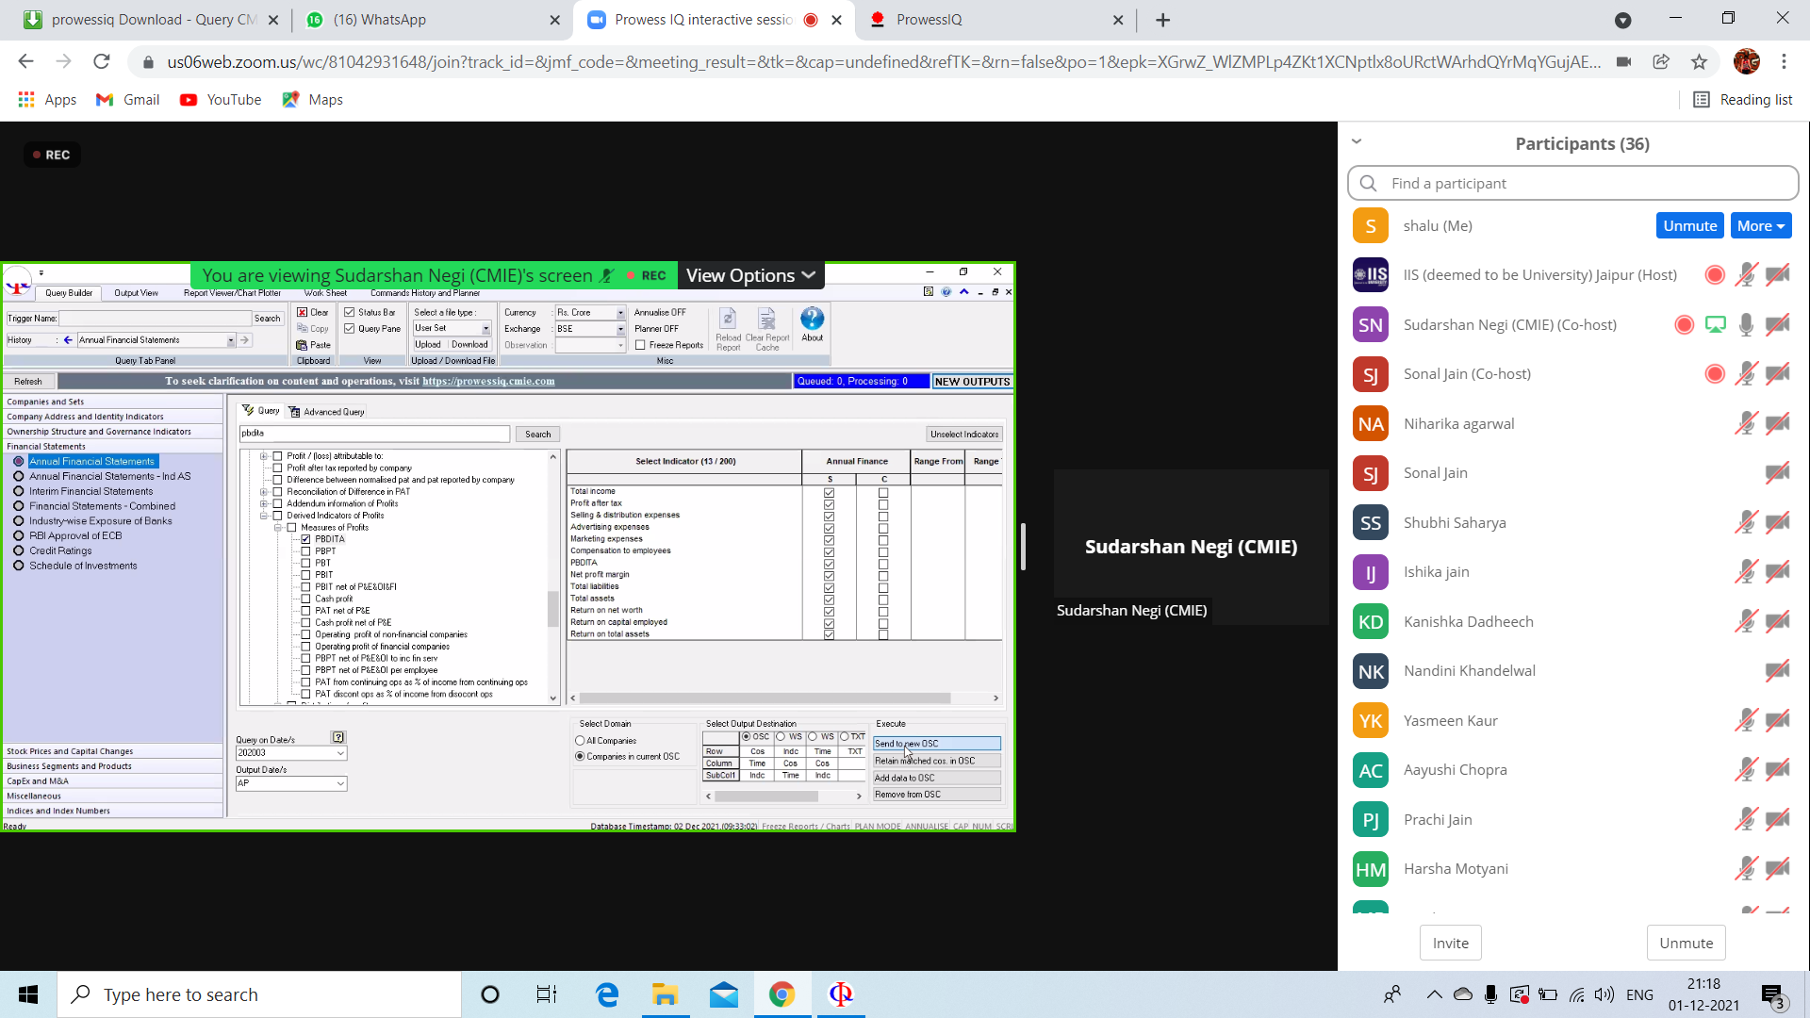
Task: Click Windows taskbar search box
Action: tap(259, 994)
